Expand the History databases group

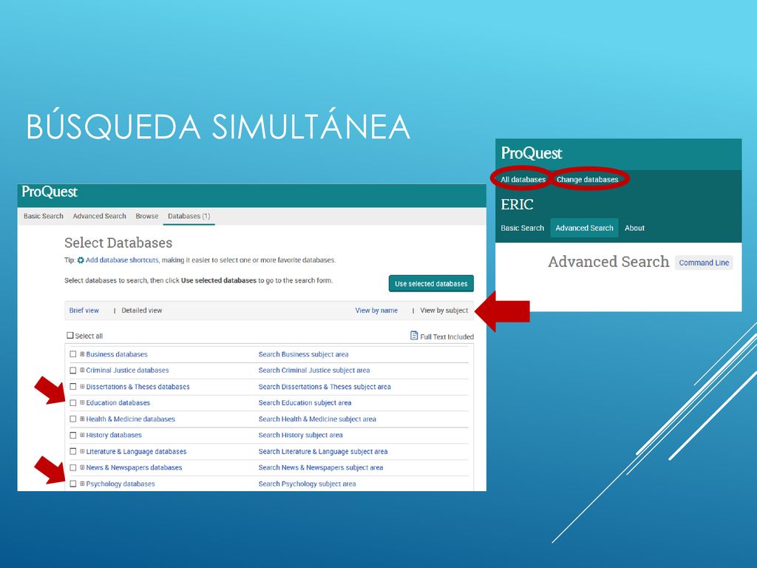point(82,435)
